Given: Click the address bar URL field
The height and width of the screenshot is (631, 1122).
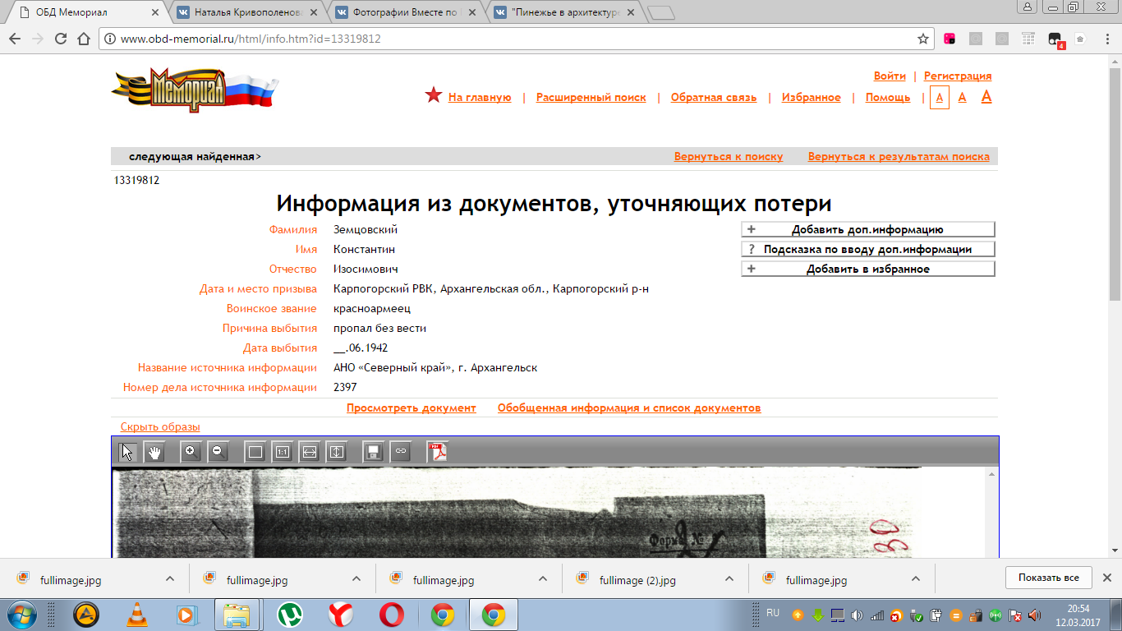Looking at the screenshot, I should tap(516, 39).
